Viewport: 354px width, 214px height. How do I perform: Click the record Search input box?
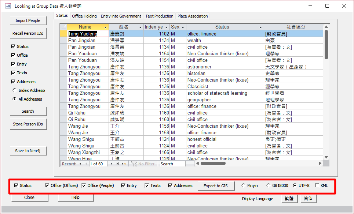tap(172, 164)
